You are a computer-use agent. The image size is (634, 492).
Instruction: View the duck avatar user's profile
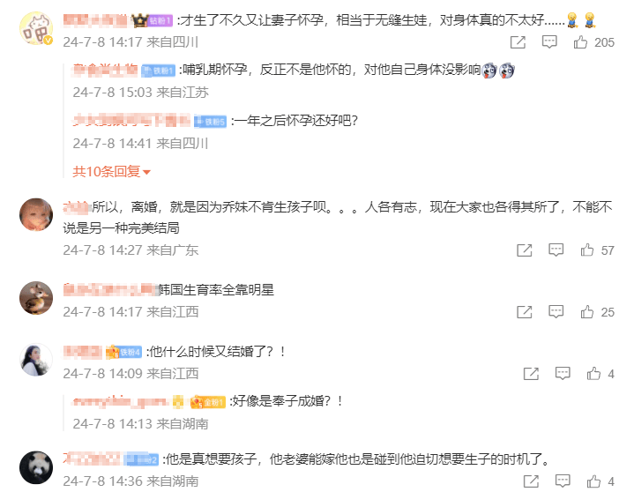36,298
